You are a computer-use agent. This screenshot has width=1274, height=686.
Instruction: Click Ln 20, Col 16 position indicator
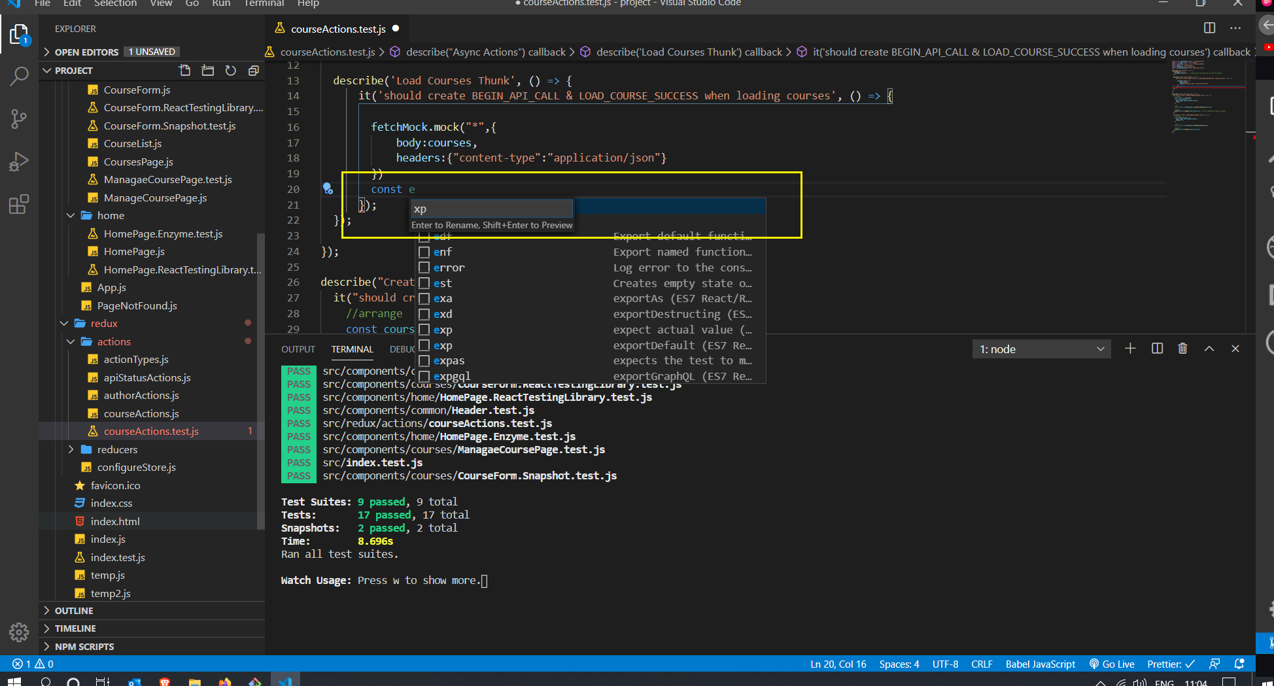tap(838, 664)
